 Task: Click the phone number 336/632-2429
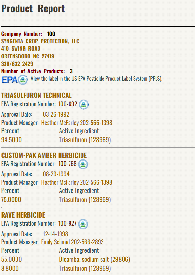point(17,64)
